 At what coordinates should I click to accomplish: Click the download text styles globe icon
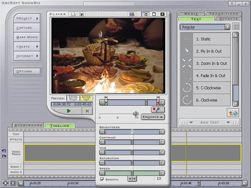click(233, 113)
